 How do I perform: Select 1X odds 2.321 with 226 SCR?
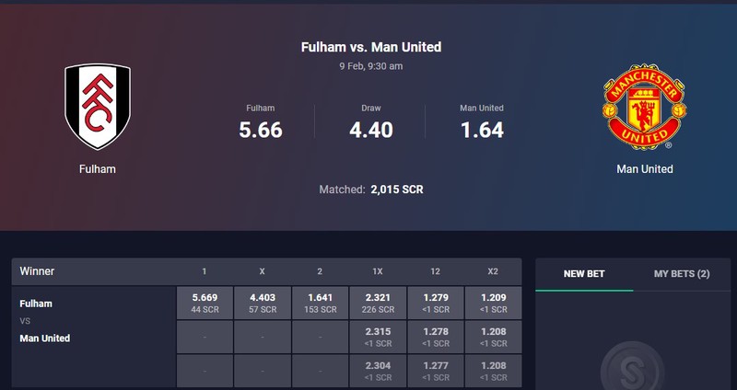378,304
